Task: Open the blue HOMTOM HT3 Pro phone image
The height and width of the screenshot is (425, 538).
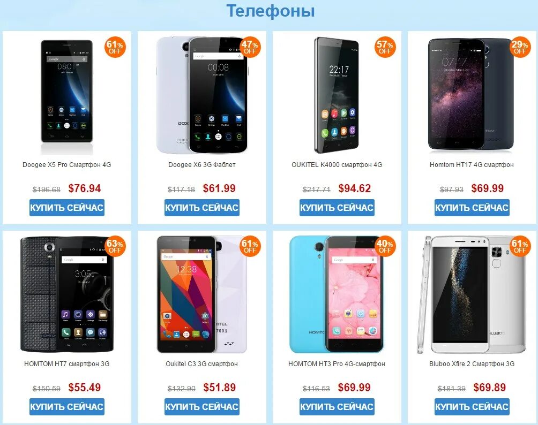Action: point(337,294)
